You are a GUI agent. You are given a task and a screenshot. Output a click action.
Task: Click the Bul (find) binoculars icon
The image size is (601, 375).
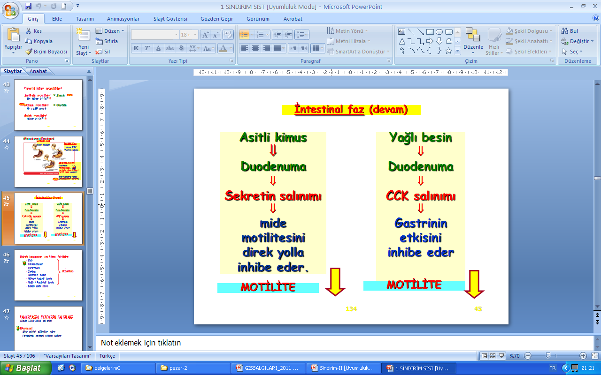(564, 31)
